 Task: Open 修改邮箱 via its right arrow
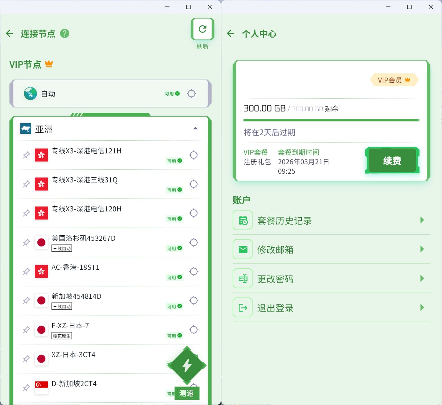click(x=422, y=249)
